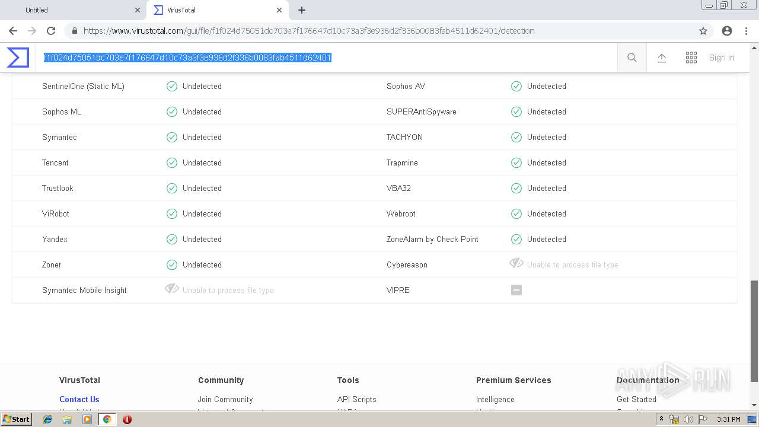Click the ViRobot engine name
This screenshot has width=759, height=427.
[56, 213]
